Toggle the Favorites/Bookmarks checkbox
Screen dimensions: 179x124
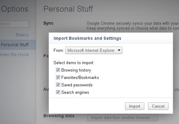pos(58,77)
